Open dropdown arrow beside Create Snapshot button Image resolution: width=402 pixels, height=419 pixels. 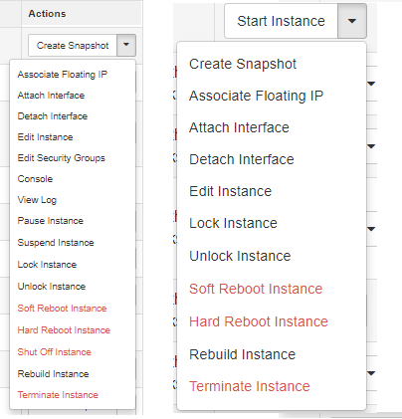click(126, 45)
